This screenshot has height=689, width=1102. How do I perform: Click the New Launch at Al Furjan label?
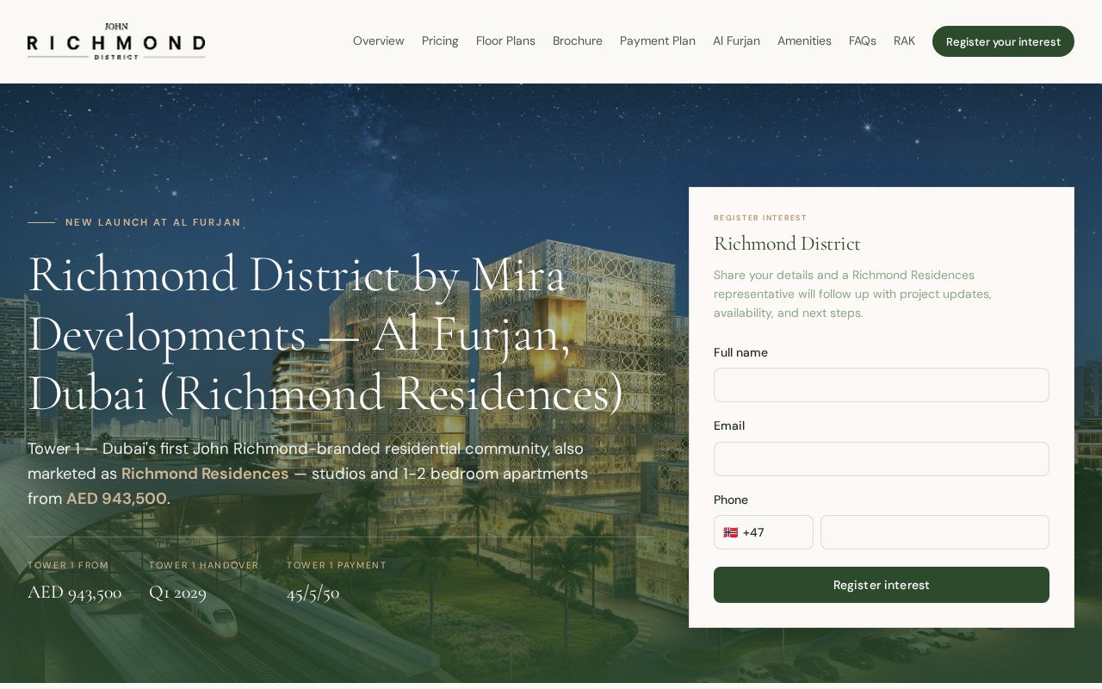153,222
